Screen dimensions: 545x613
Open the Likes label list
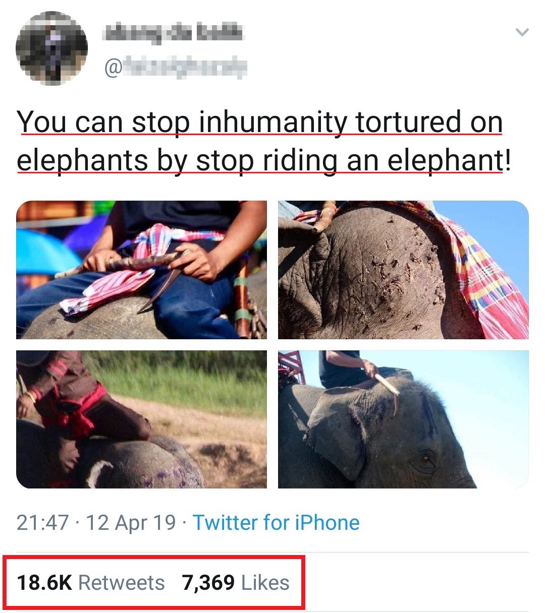(x=265, y=583)
